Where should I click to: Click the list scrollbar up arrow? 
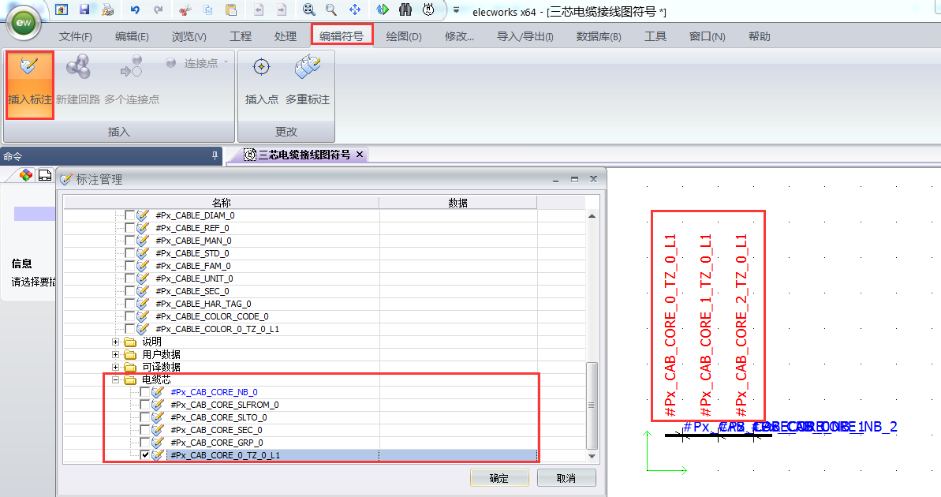(x=592, y=215)
